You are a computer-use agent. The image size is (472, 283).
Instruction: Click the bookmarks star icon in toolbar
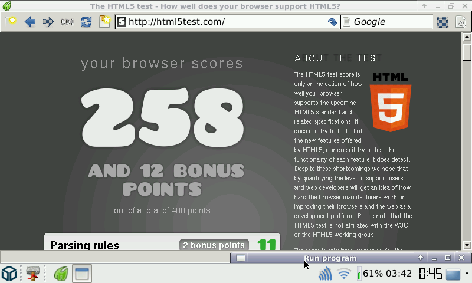[10, 22]
